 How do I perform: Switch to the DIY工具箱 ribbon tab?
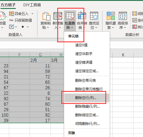click(x=32, y=5)
